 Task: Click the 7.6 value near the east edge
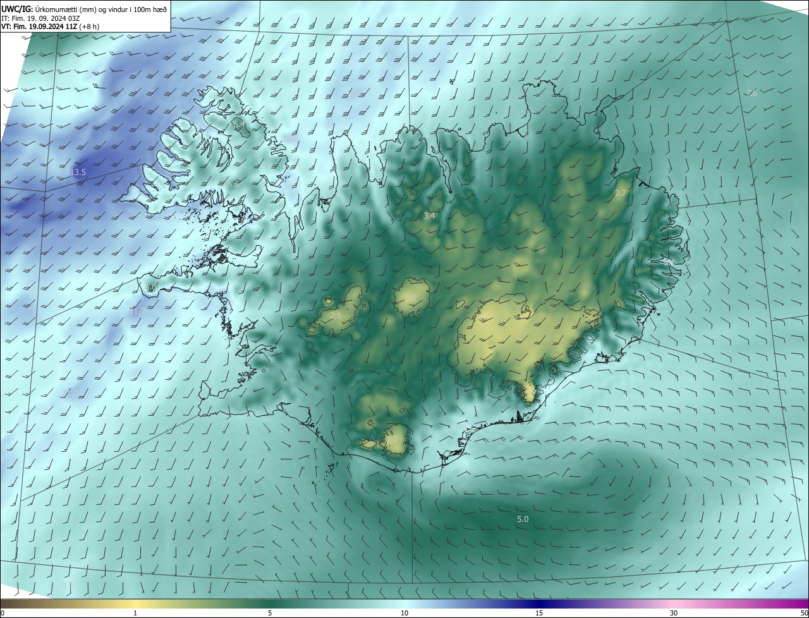click(x=751, y=93)
